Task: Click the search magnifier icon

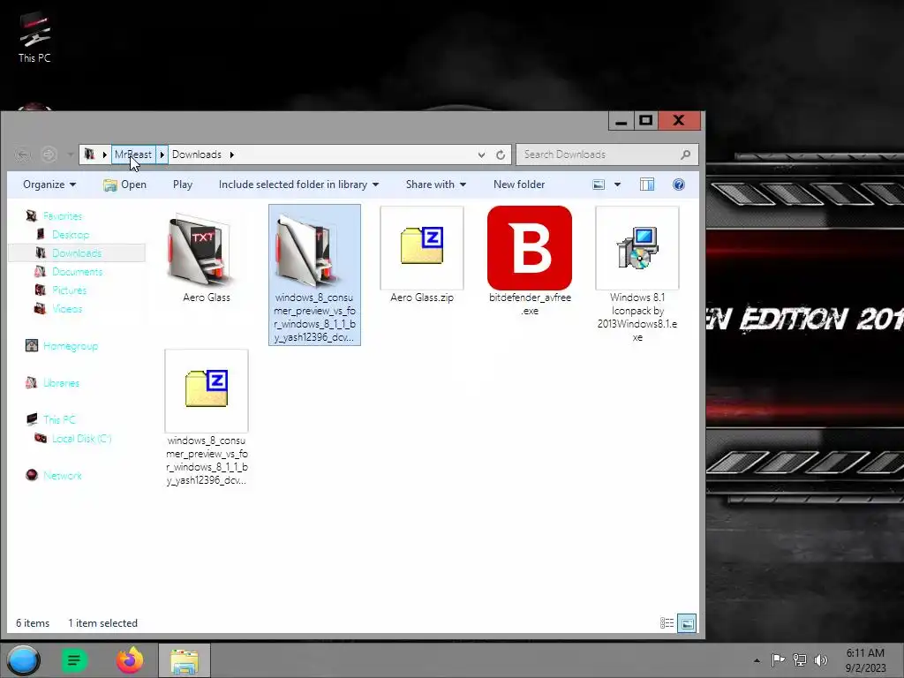Action: pos(685,154)
